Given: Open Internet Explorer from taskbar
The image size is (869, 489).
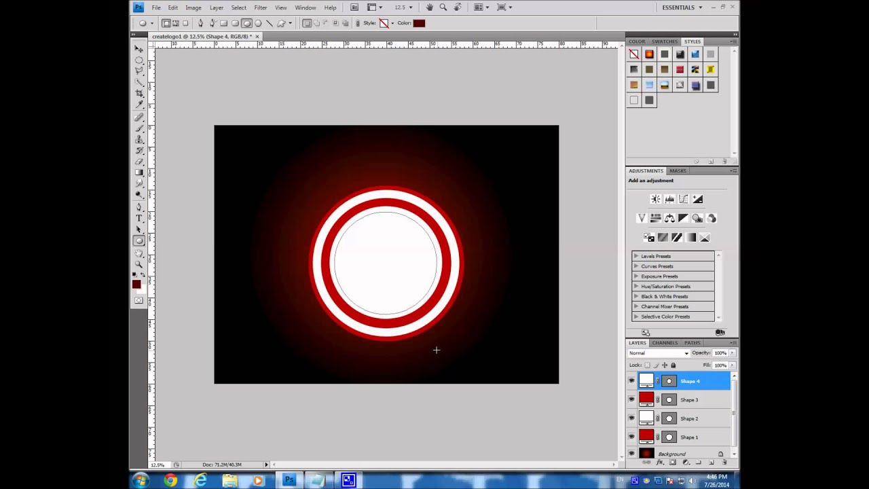Looking at the screenshot, I should tap(200, 481).
